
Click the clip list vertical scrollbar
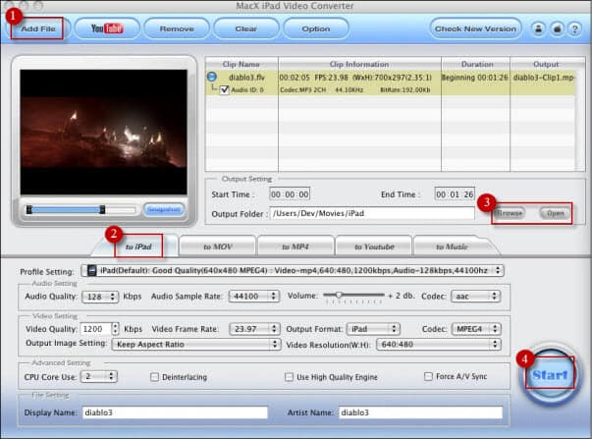click(x=580, y=121)
